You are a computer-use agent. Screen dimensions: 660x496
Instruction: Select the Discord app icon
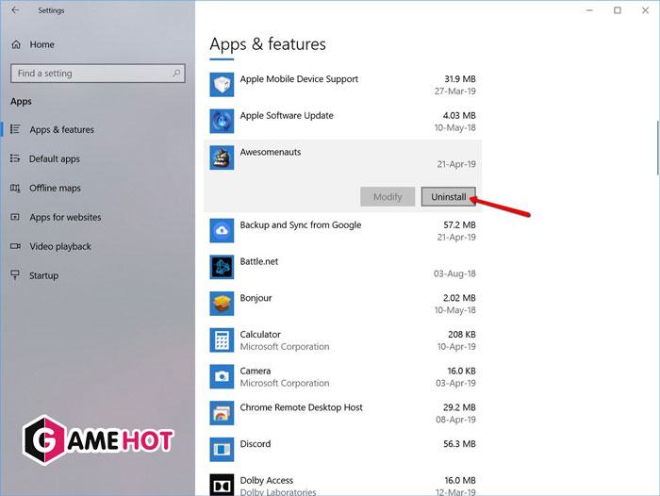point(222,450)
